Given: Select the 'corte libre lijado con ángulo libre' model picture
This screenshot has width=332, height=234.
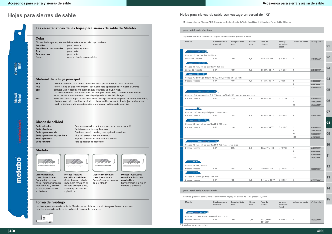Looking at the screenshot, I should [x=134, y=162].
